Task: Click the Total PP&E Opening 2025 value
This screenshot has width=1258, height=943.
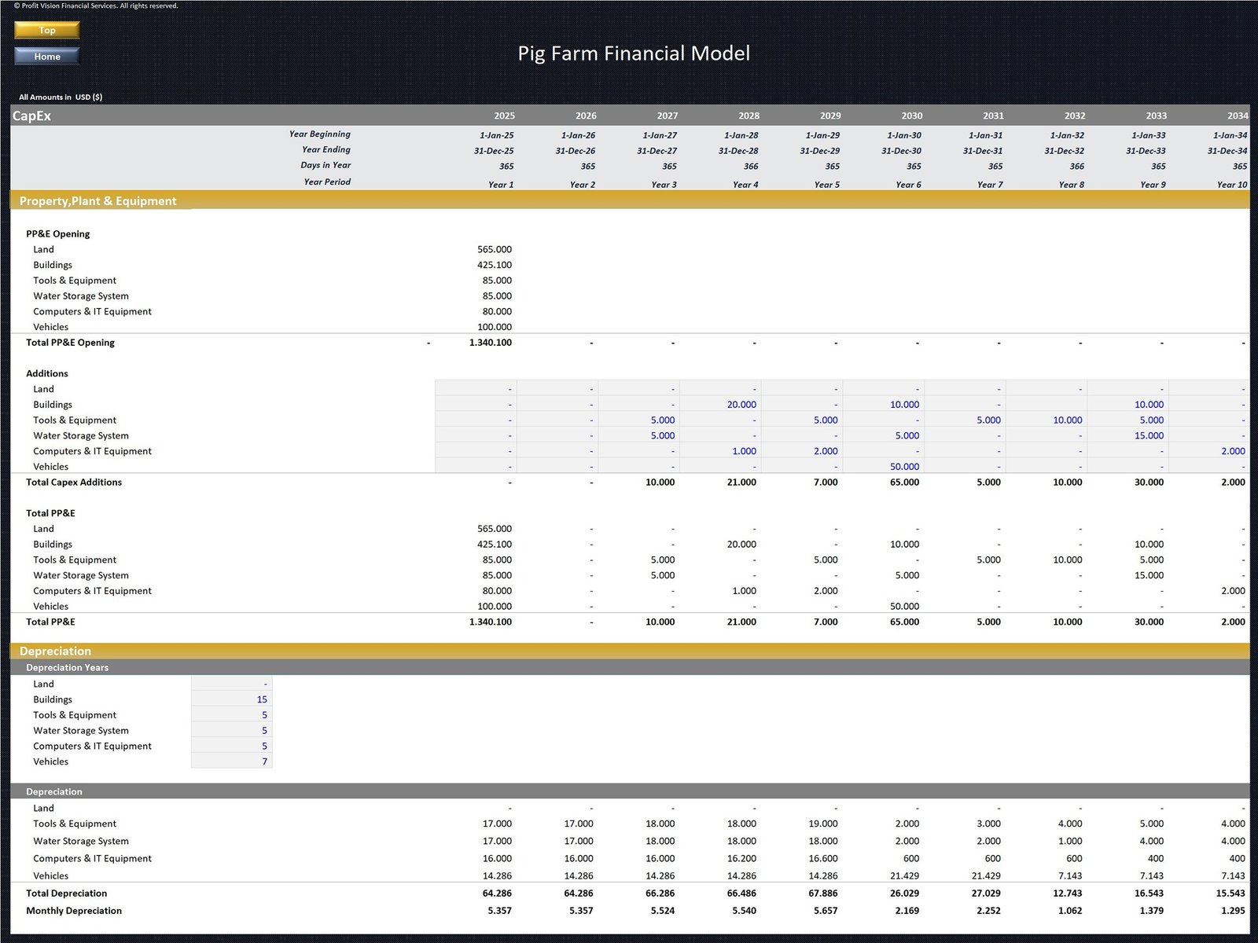Action: coord(490,343)
